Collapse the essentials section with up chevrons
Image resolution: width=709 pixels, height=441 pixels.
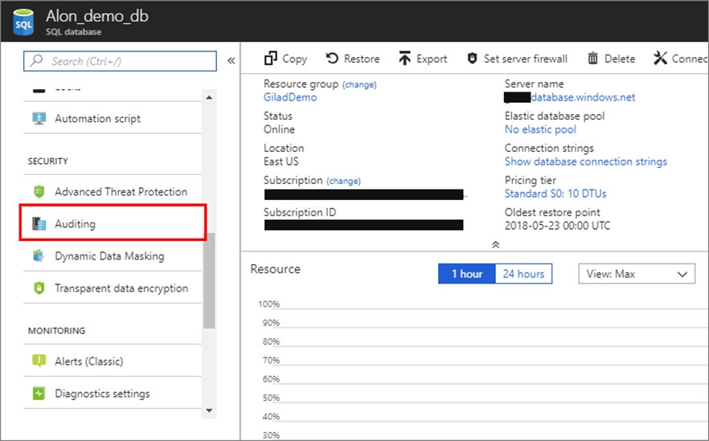[x=495, y=244]
